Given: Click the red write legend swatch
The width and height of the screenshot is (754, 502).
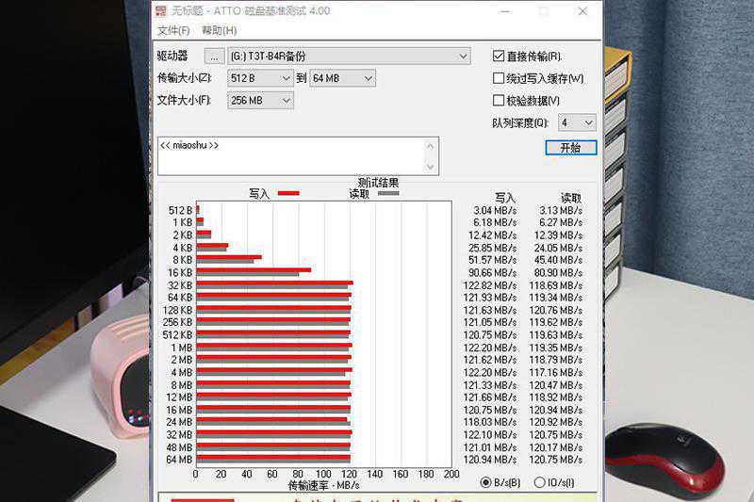Looking at the screenshot, I should click(288, 193).
